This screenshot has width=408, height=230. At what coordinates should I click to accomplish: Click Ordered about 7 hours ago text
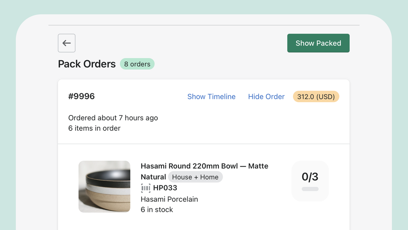(113, 118)
